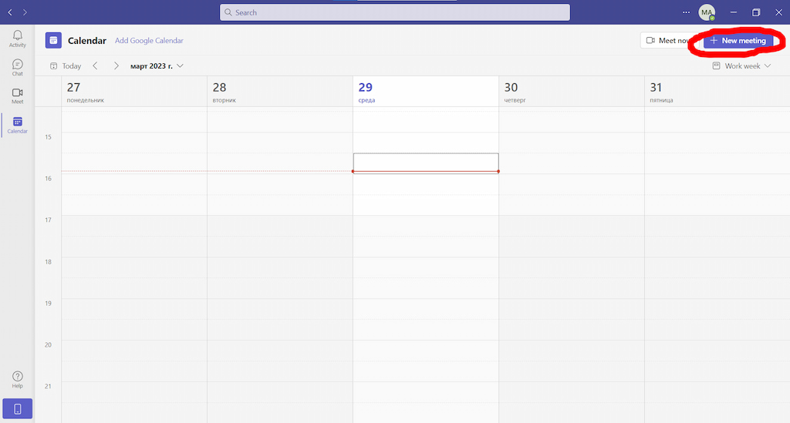Open the MA profile avatar

[x=707, y=12]
